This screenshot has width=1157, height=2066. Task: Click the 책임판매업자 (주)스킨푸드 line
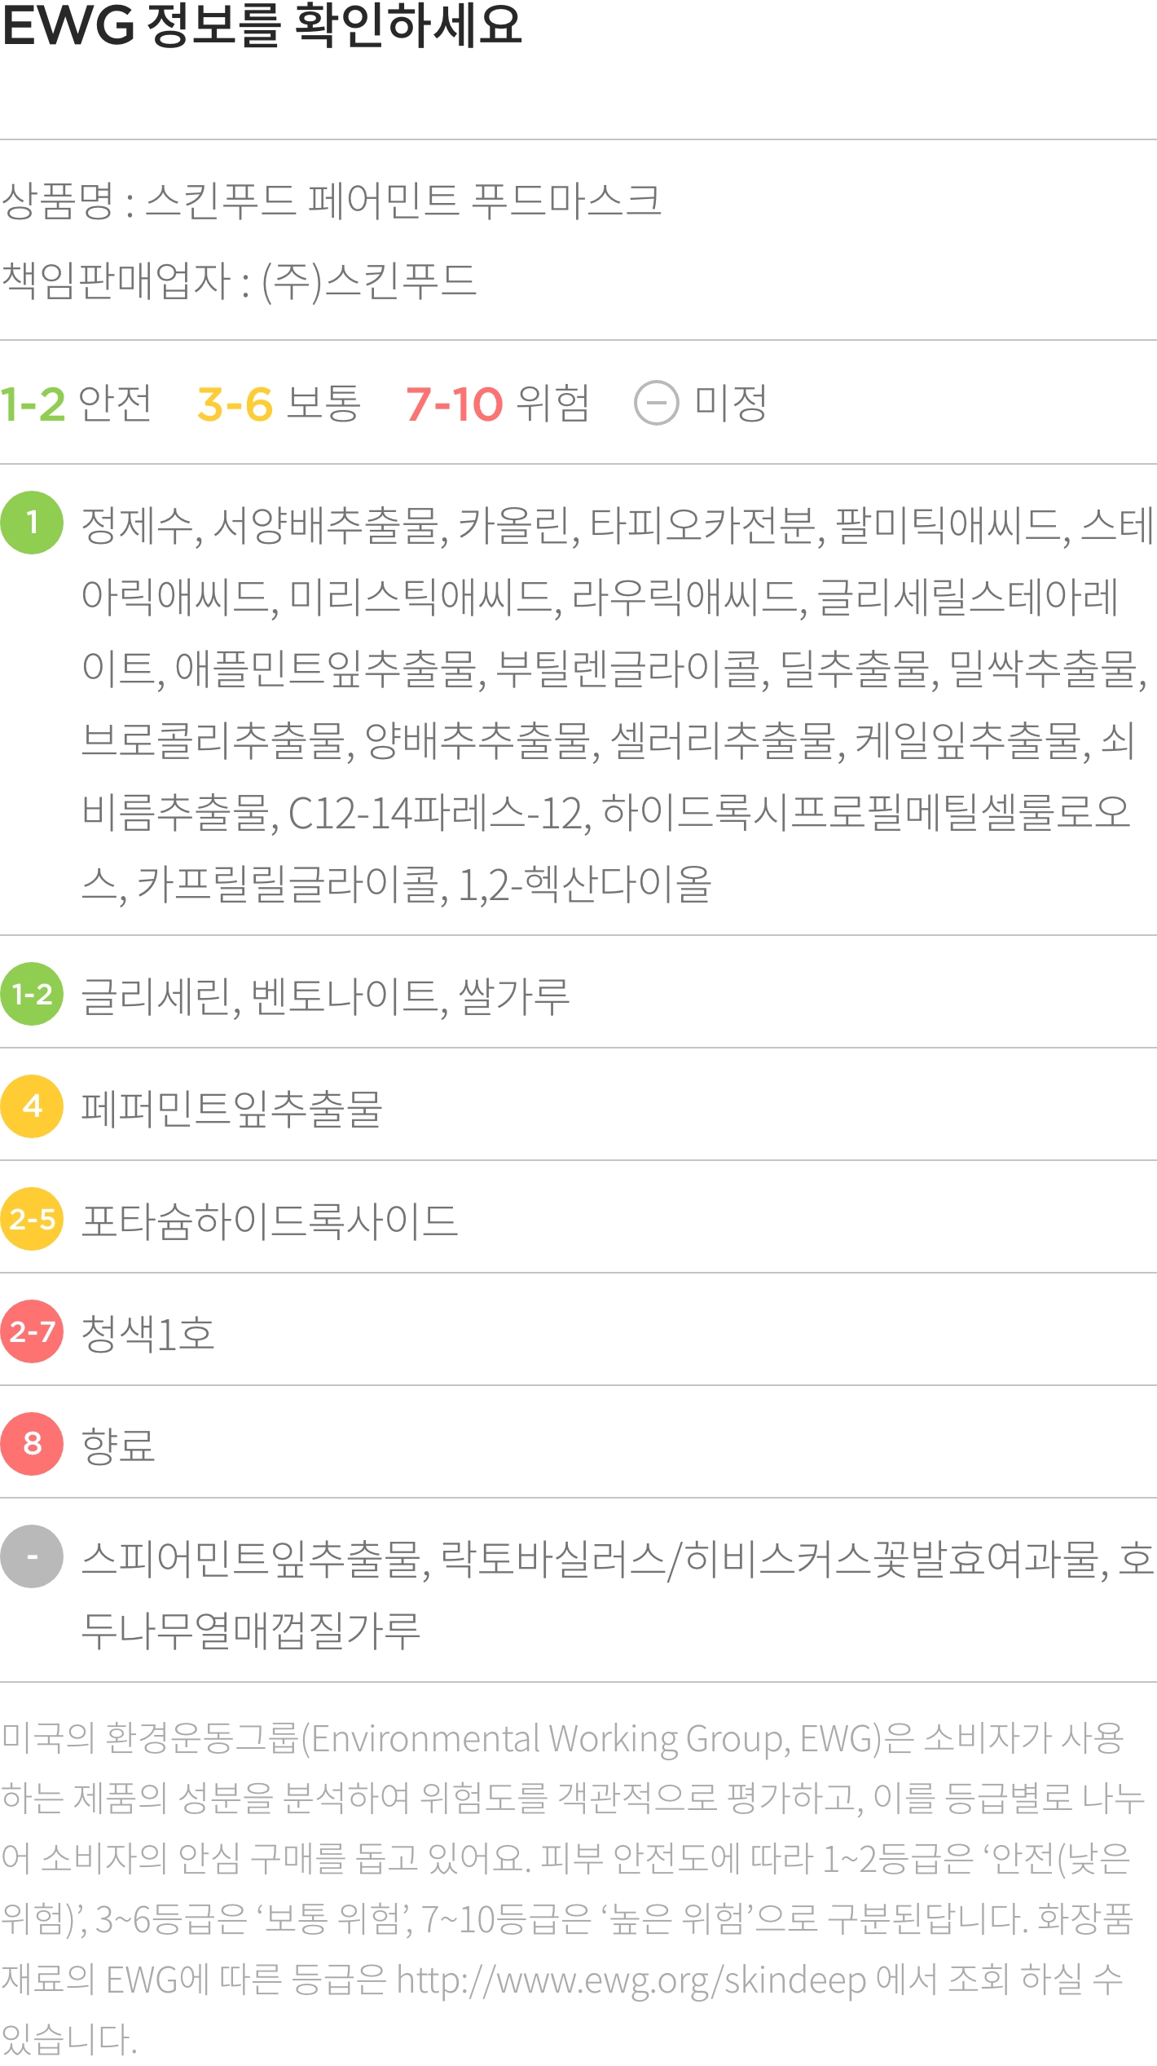tap(239, 282)
